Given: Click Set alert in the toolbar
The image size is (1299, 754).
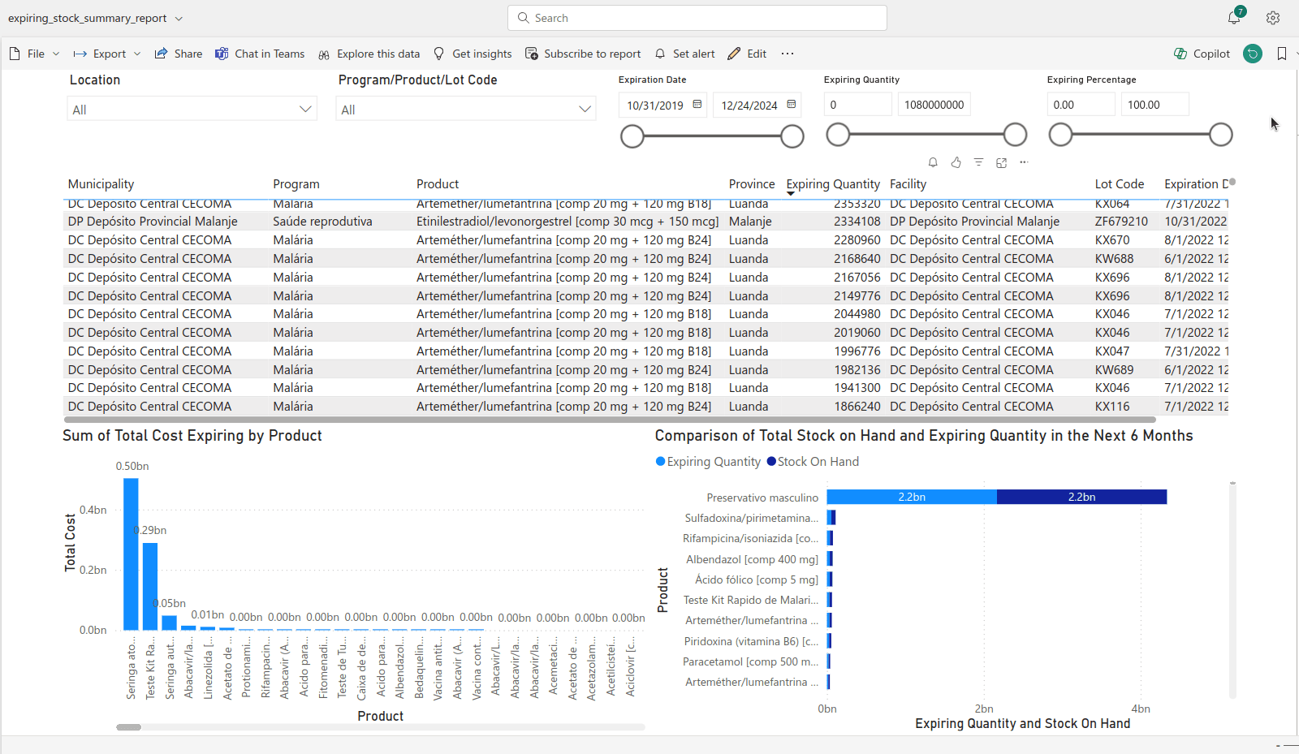Looking at the screenshot, I should pos(684,54).
